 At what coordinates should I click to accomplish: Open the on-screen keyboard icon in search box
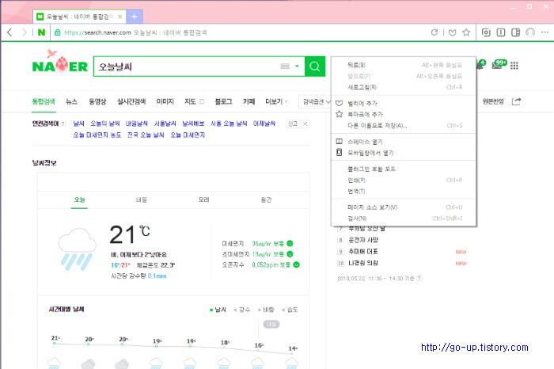tap(285, 66)
